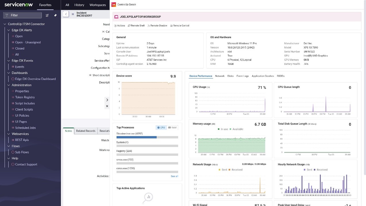Open the Related Records tab
Screen dimensions: 366x206
pyautogui.click(x=86, y=131)
